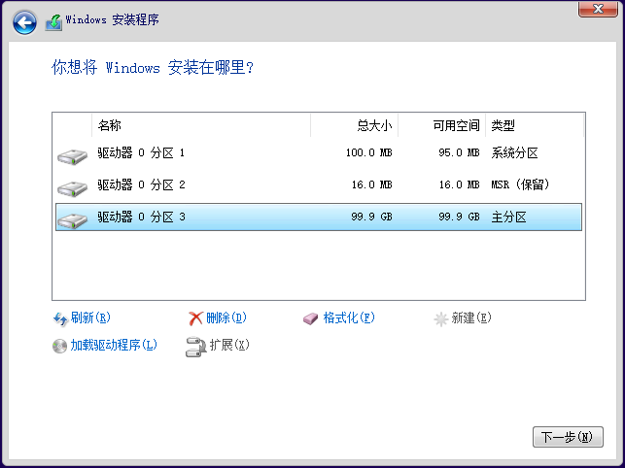Sort by the 总大小 column header

(355, 125)
